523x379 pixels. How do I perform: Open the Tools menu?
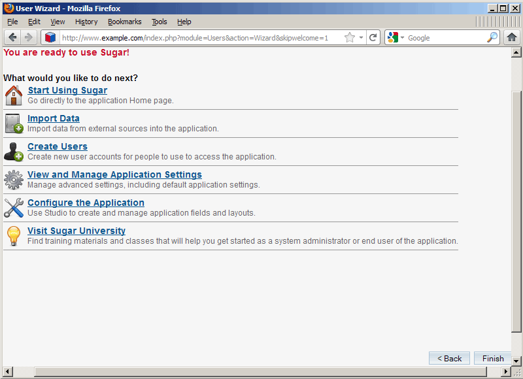(x=160, y=22)
